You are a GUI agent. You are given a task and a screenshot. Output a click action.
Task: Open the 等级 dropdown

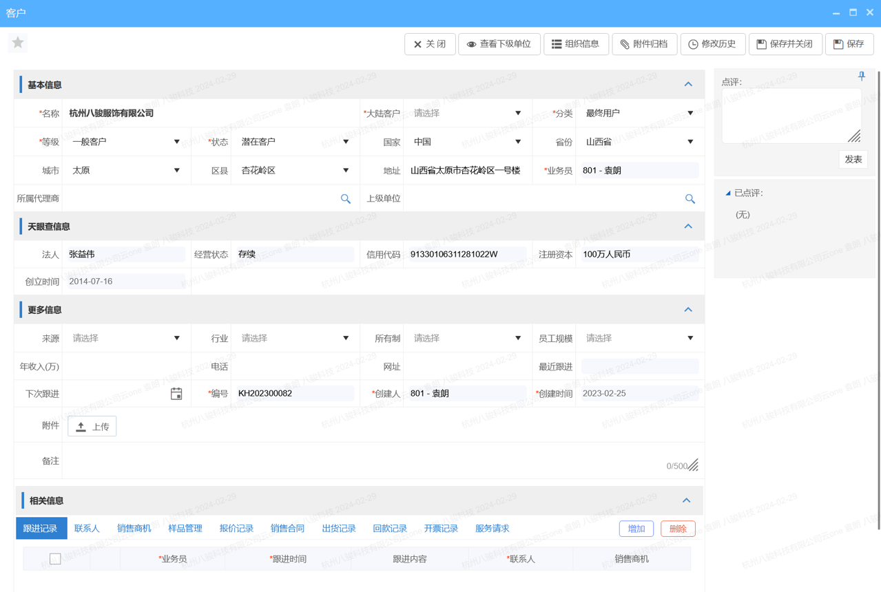pos(177,141)
